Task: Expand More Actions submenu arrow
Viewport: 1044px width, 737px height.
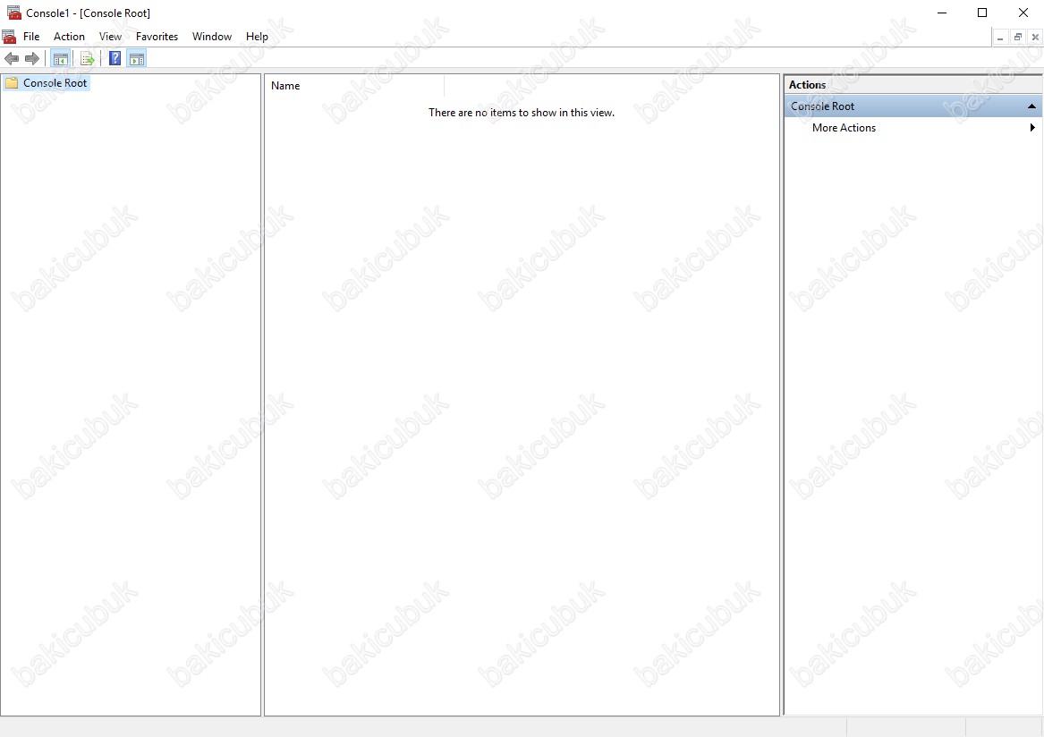Action: (1032, 128)
